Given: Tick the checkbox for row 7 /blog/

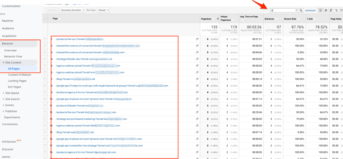Looking at the screenshot, I should click(x=45, y=79).
